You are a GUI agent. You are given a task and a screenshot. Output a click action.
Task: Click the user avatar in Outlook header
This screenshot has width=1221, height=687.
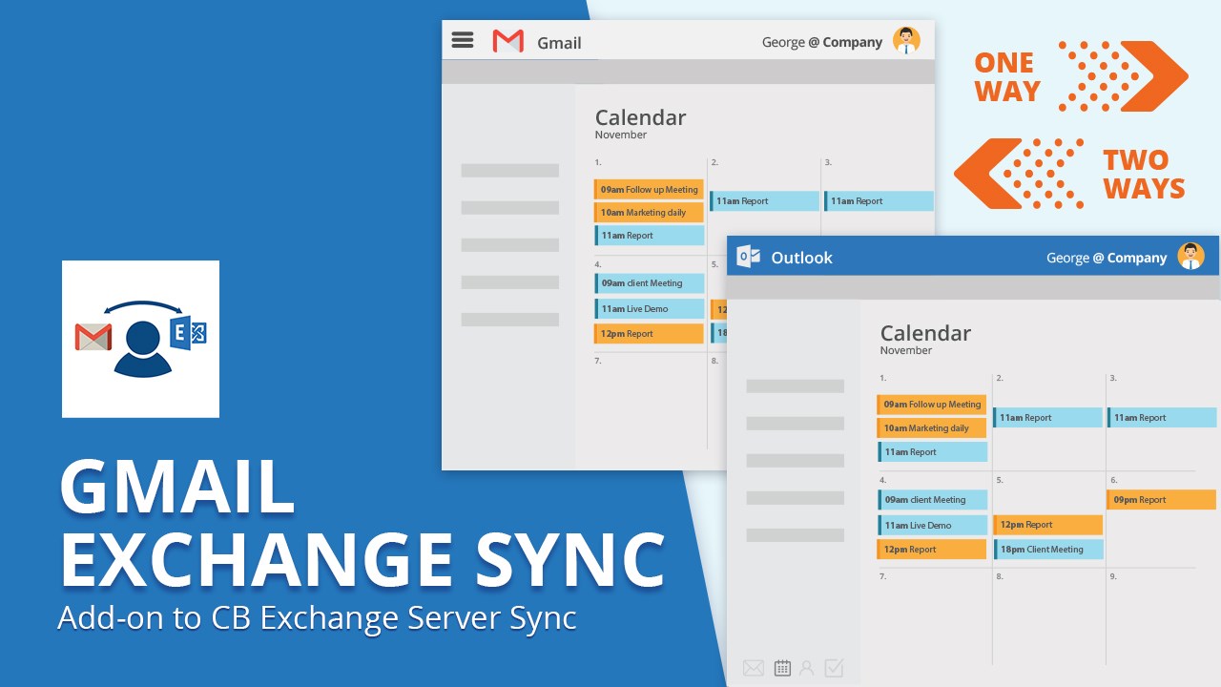tap(1190, 256)
